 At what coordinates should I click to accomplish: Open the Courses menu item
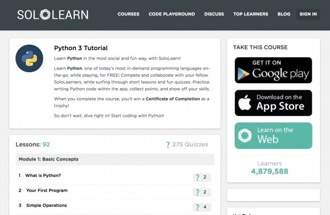point(128,14)
